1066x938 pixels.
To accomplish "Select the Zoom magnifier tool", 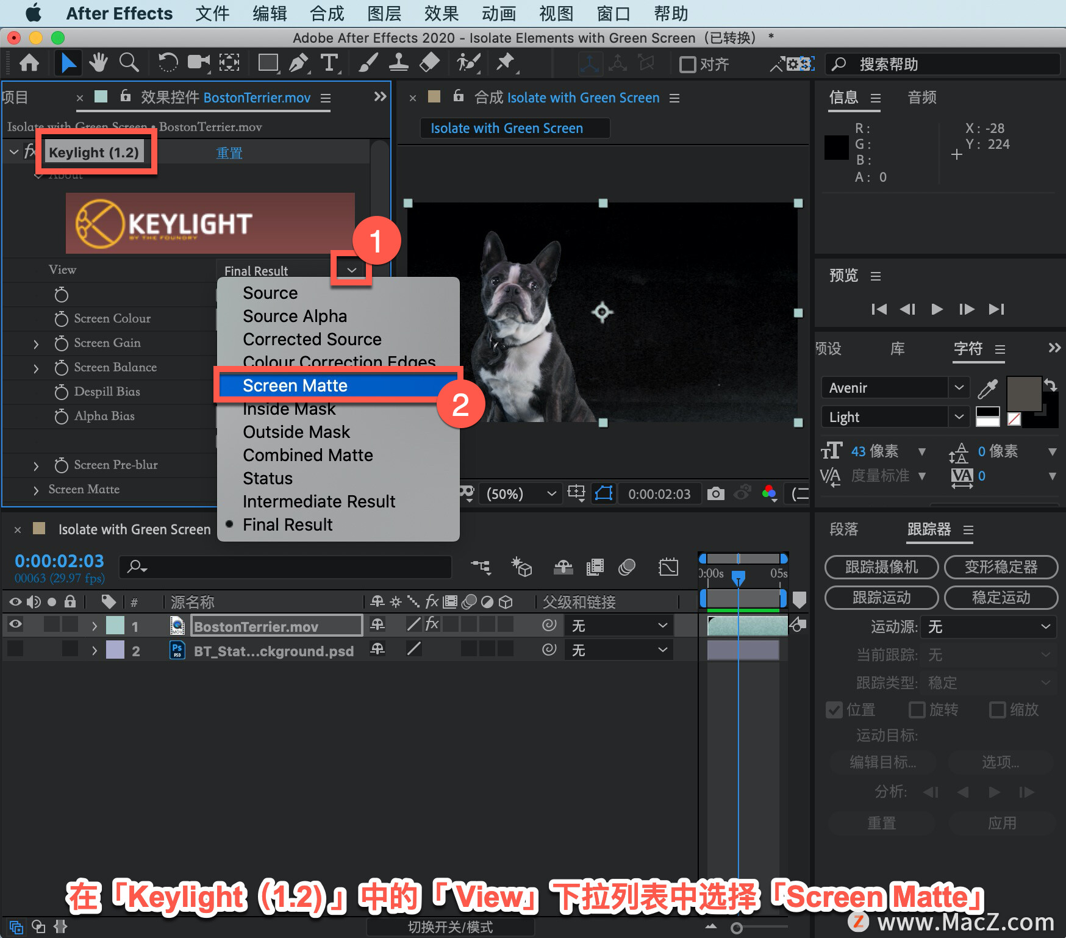I will pyautogui.click(x=129, y=63).
